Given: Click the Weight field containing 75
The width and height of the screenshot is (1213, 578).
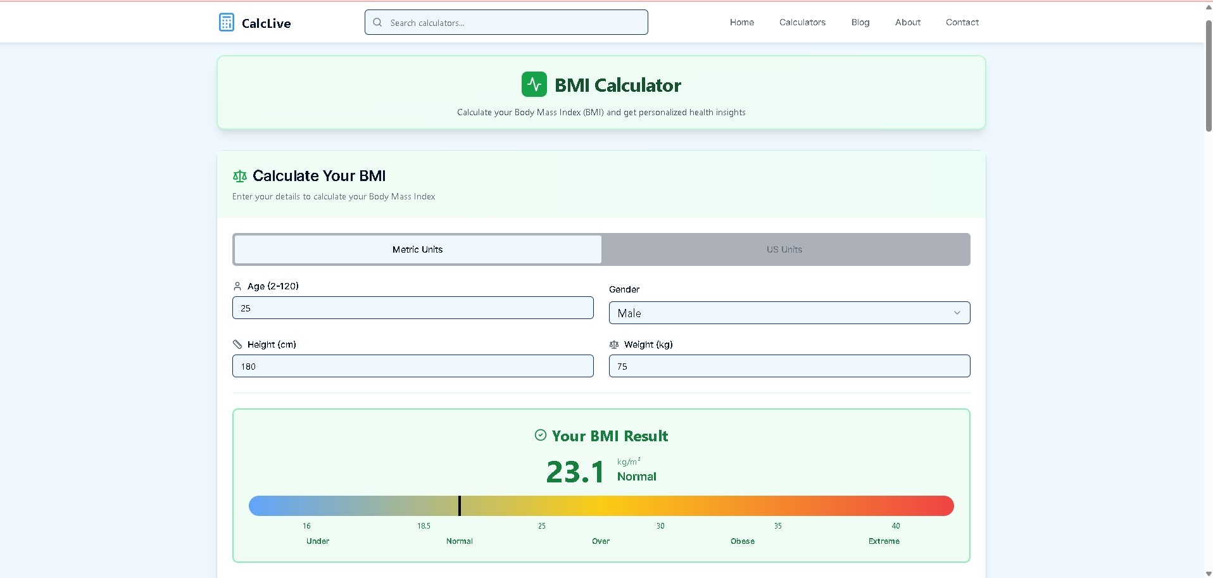Looking at the screenshot, I should 789,366.
